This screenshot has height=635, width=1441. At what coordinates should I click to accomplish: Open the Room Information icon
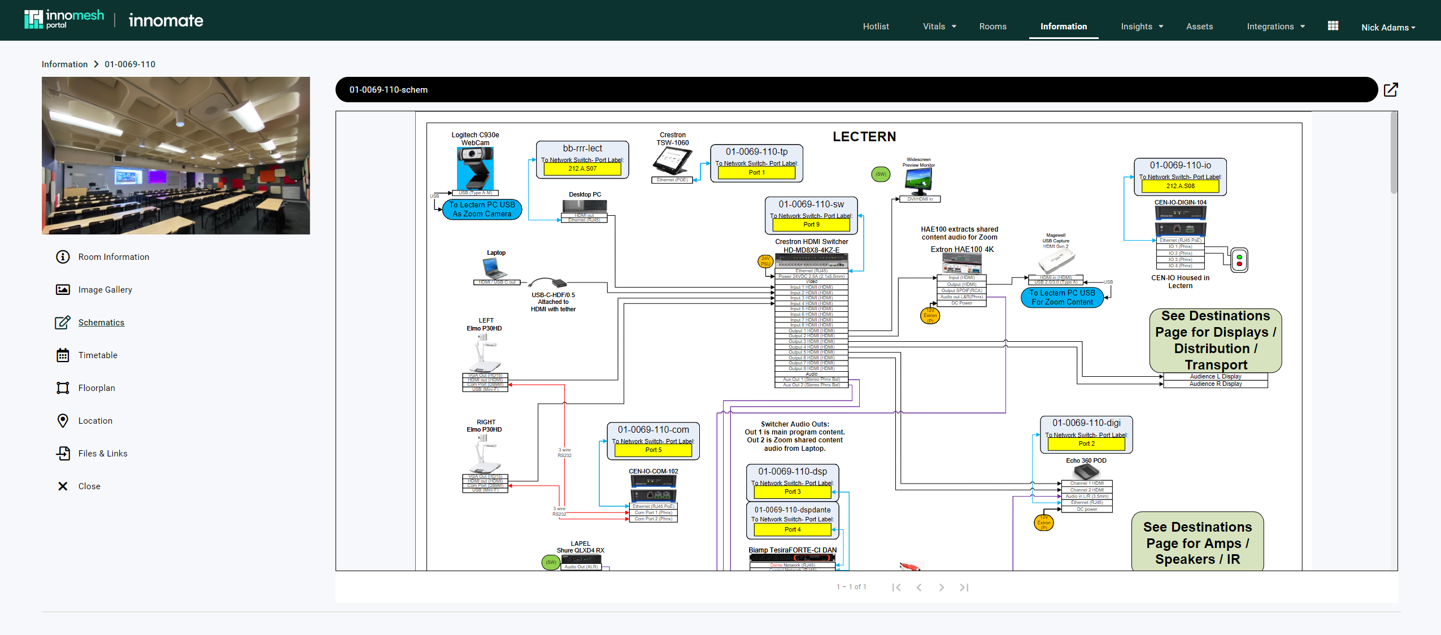pyautogui.click(x=63, y=257)
